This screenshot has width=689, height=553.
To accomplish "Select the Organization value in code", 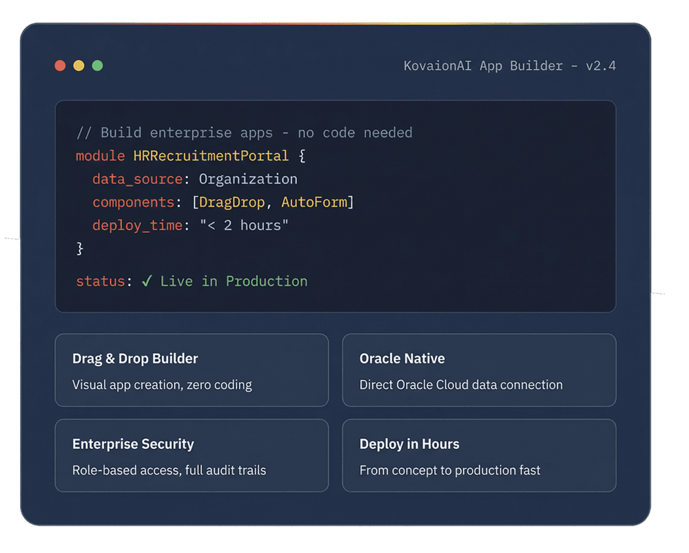I will [x=248, y=179].
